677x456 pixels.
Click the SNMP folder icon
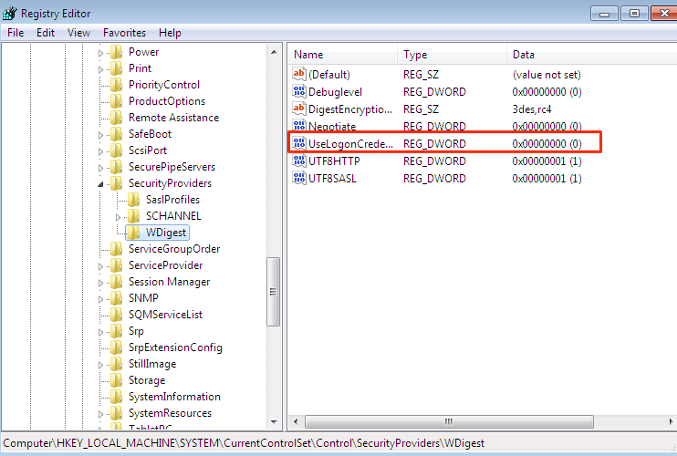116,298
